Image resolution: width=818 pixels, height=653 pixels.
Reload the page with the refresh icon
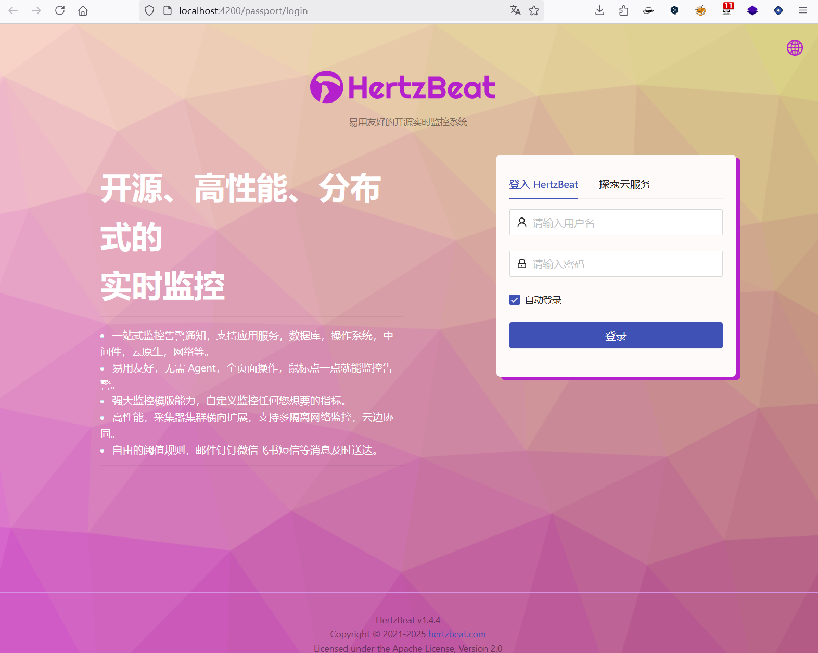pyautogui.click(x=60, y=10)
